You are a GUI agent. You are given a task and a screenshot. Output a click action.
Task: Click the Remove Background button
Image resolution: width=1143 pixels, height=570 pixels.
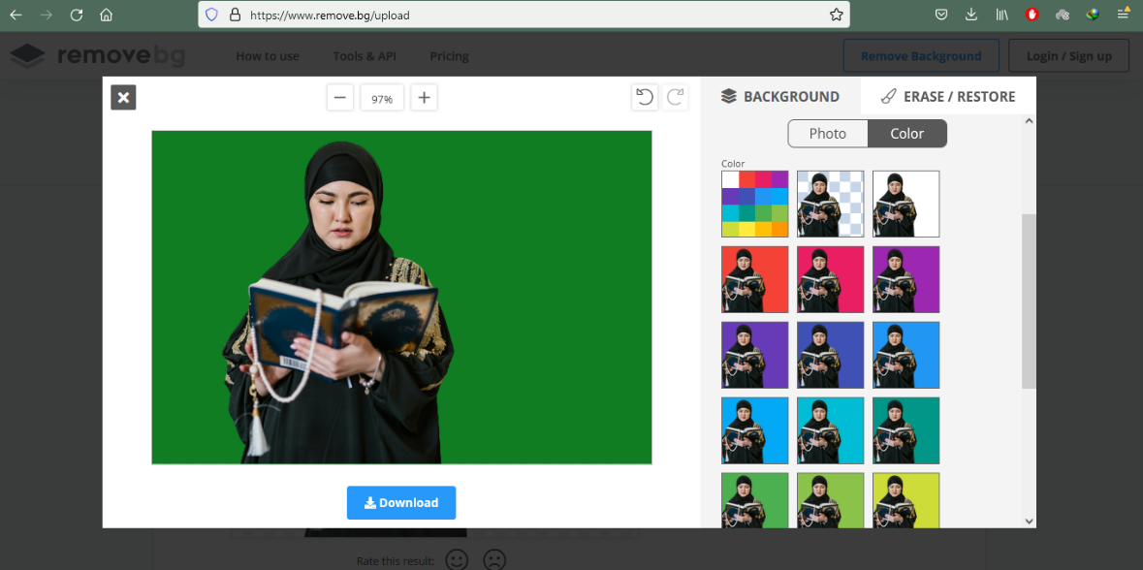(921, 56)
